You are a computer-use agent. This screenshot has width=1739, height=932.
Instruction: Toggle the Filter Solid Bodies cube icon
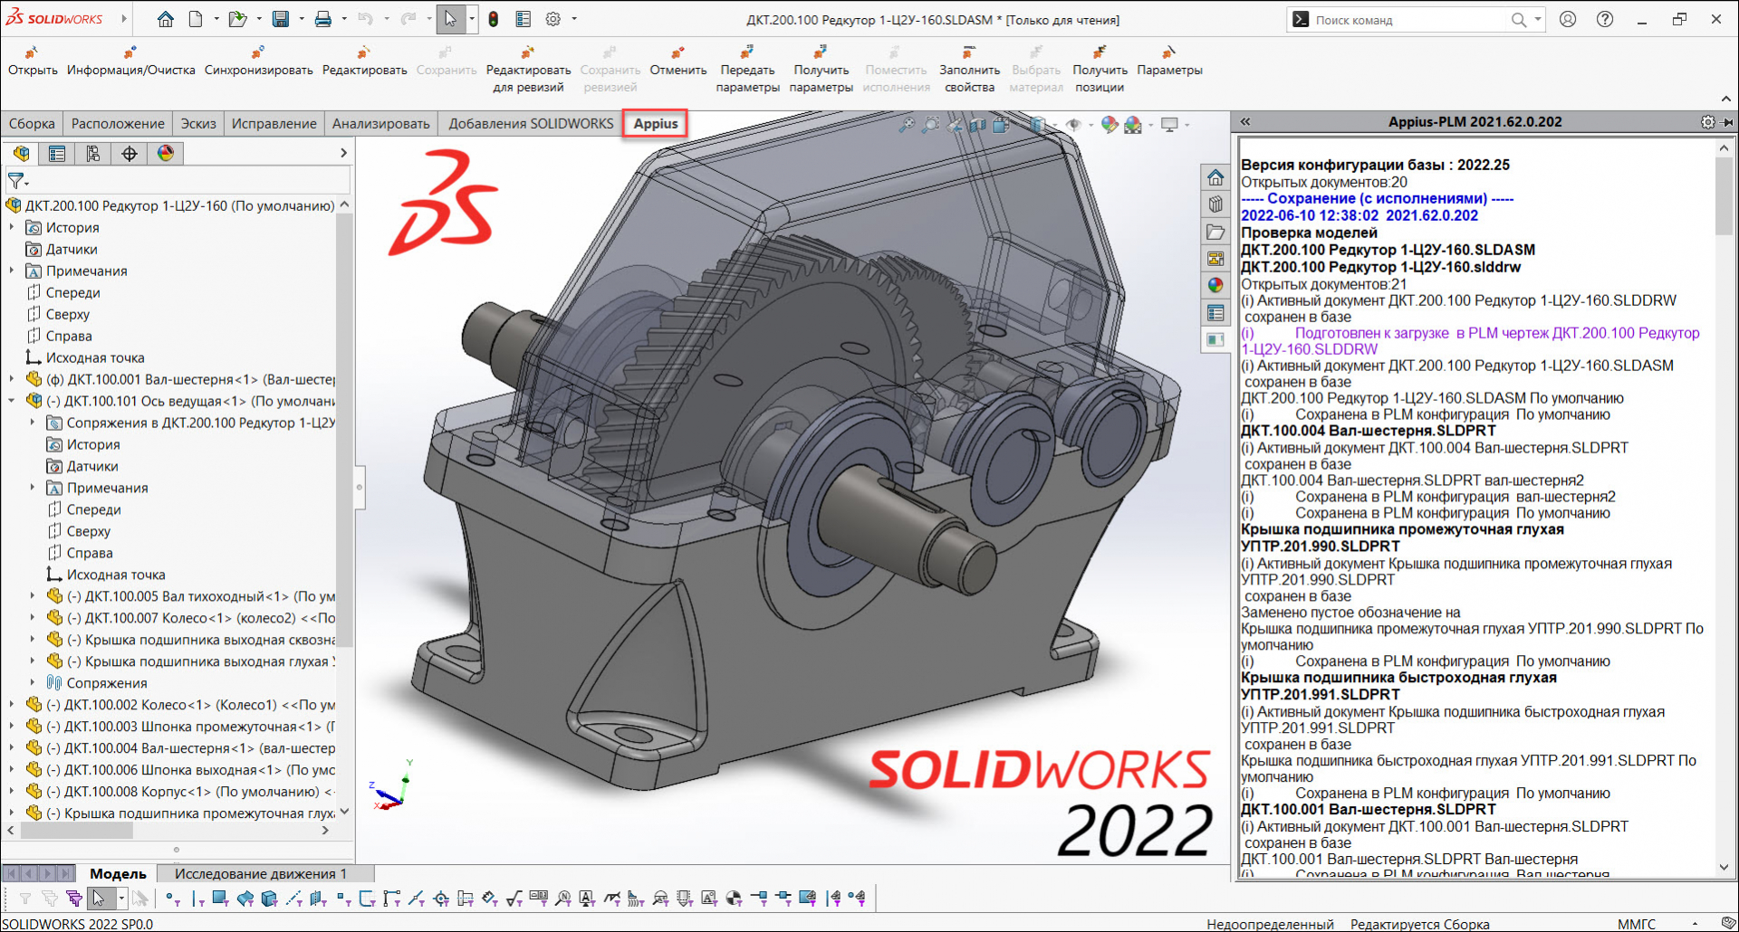269,898
